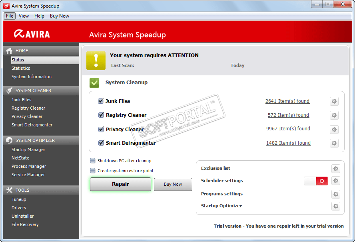
Task: Click the Tools wrench icon
Action: click(x=9, y=190)
